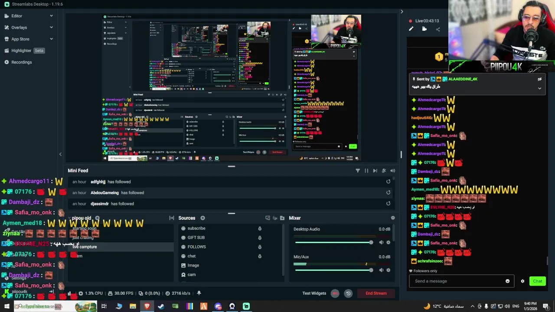Toggle lock on chat source

260,256
